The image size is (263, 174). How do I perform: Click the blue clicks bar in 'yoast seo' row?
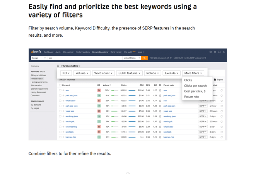pos(132,111)
